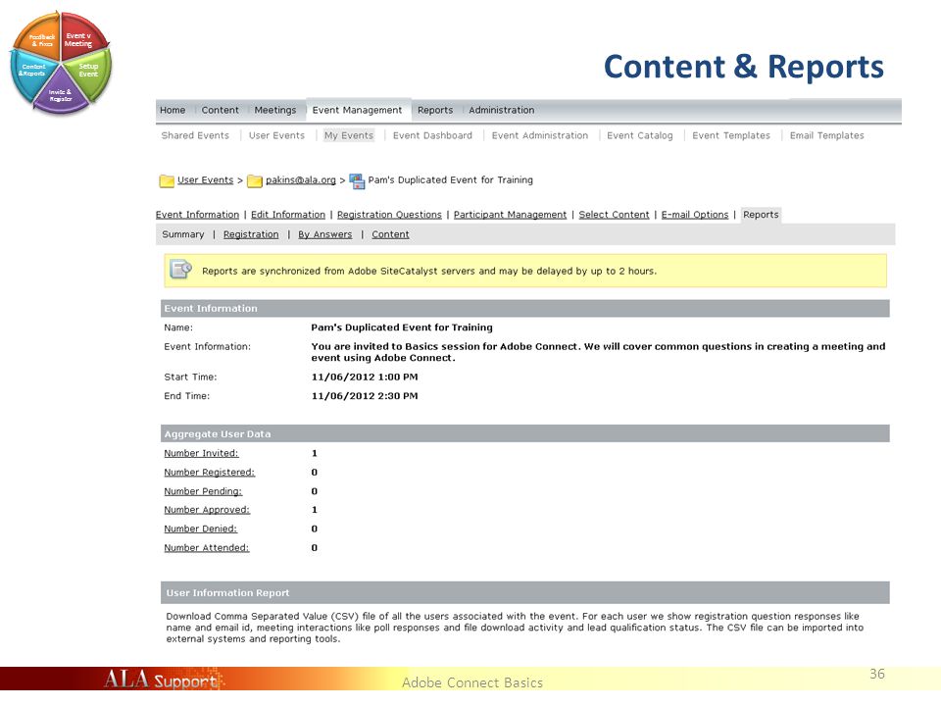The height and width of the screenshot is (706, 941).
Task: Click the Number Attended link
Action: pyautogui.click(x=207, y=548)
